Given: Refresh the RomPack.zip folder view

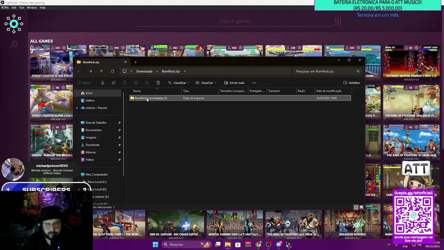Looking at the screenshot, I should point(112,71).
